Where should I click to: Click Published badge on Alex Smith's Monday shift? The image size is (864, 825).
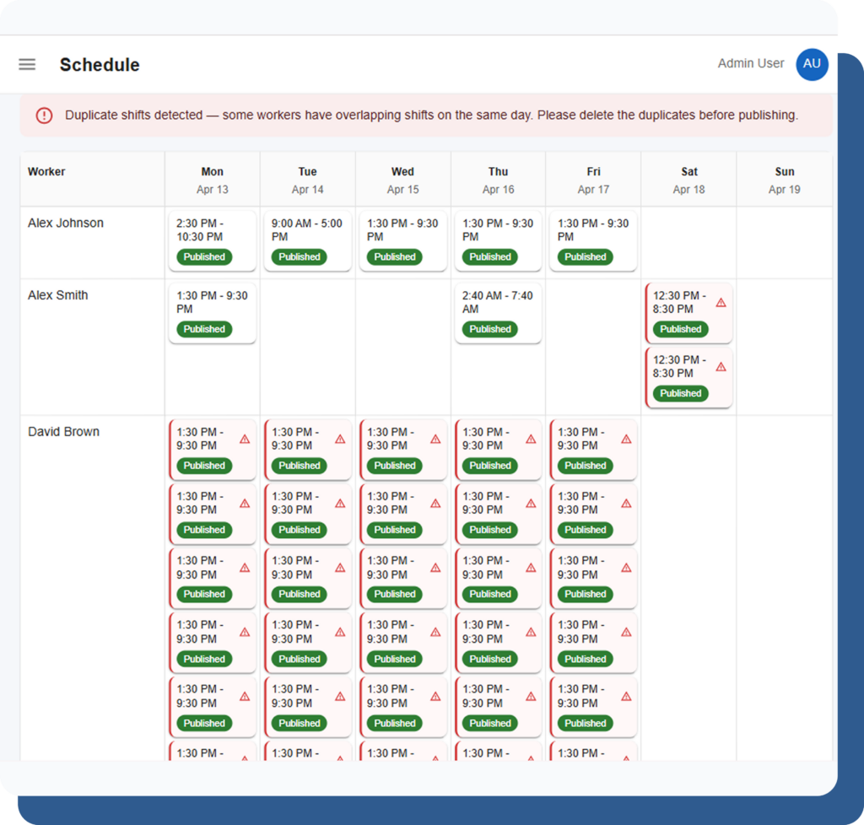click(204, 330)
